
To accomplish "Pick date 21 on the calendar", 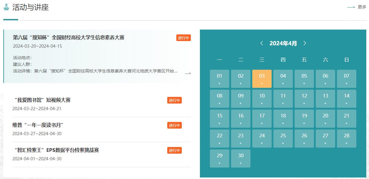I will click(x=346, y=118).
